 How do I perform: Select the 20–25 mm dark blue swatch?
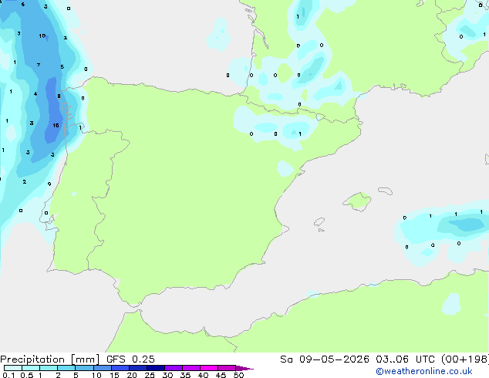click(x=138, y=368)
